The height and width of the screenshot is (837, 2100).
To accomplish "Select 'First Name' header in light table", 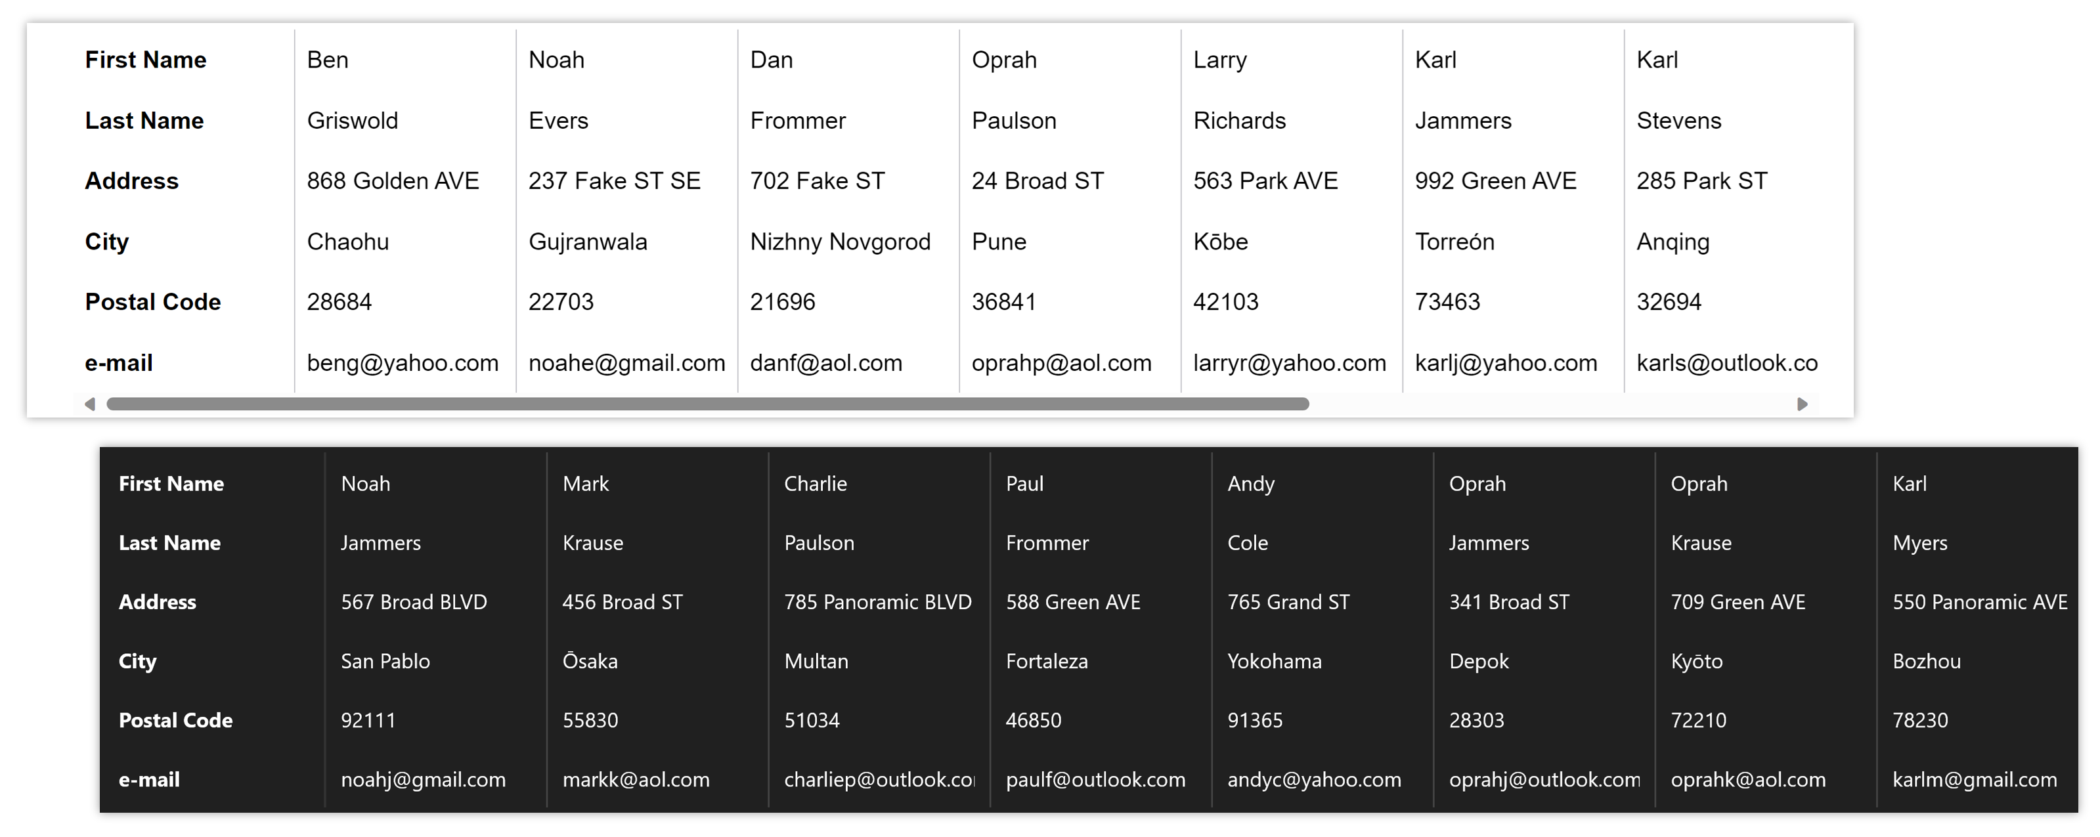I will point(146,60).
